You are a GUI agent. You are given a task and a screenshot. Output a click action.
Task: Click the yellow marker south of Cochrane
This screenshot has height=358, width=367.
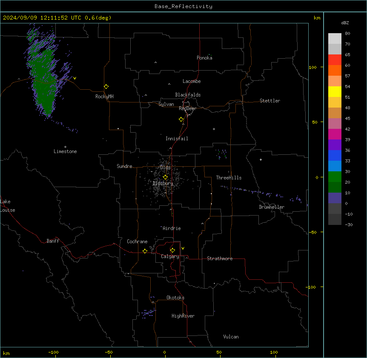pos(145,251)
